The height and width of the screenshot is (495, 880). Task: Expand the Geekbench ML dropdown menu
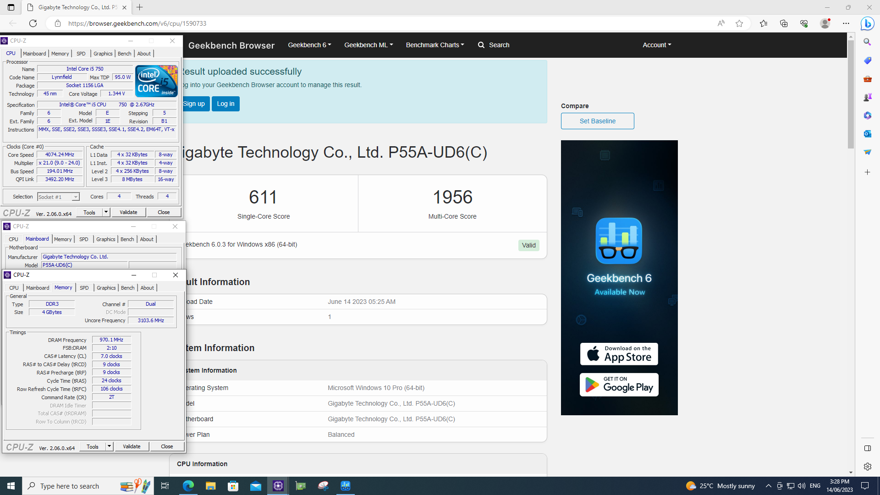(x=368, y=45)
